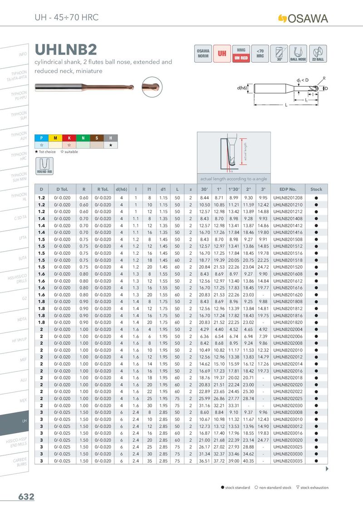Click the 'UH - 45÷70 HRC' page header
Screen dimensions: 363x514
[x=67, y=17]
